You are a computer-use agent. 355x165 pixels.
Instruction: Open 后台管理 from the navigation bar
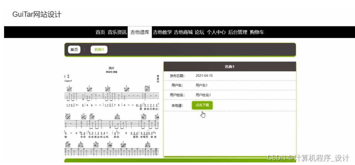coord(238,32)
